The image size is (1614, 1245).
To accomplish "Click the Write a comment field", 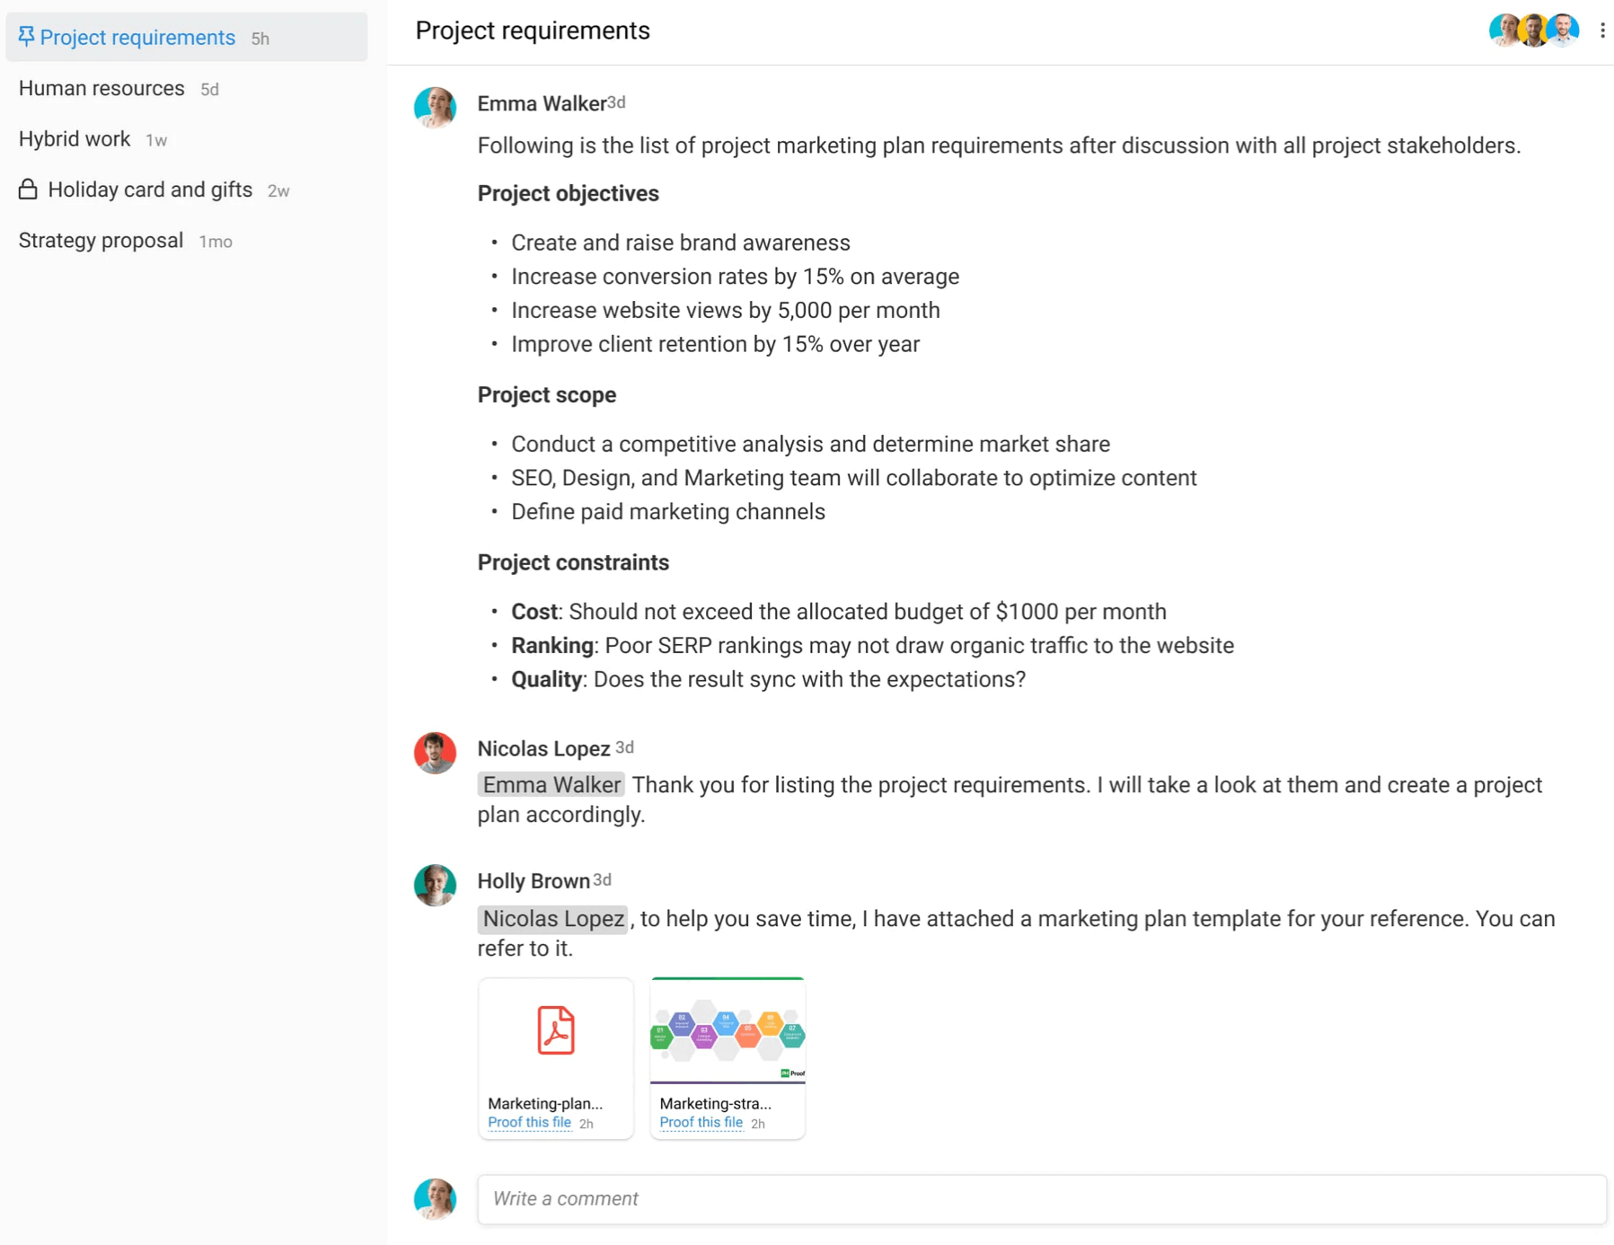I will point(1041,1198).
